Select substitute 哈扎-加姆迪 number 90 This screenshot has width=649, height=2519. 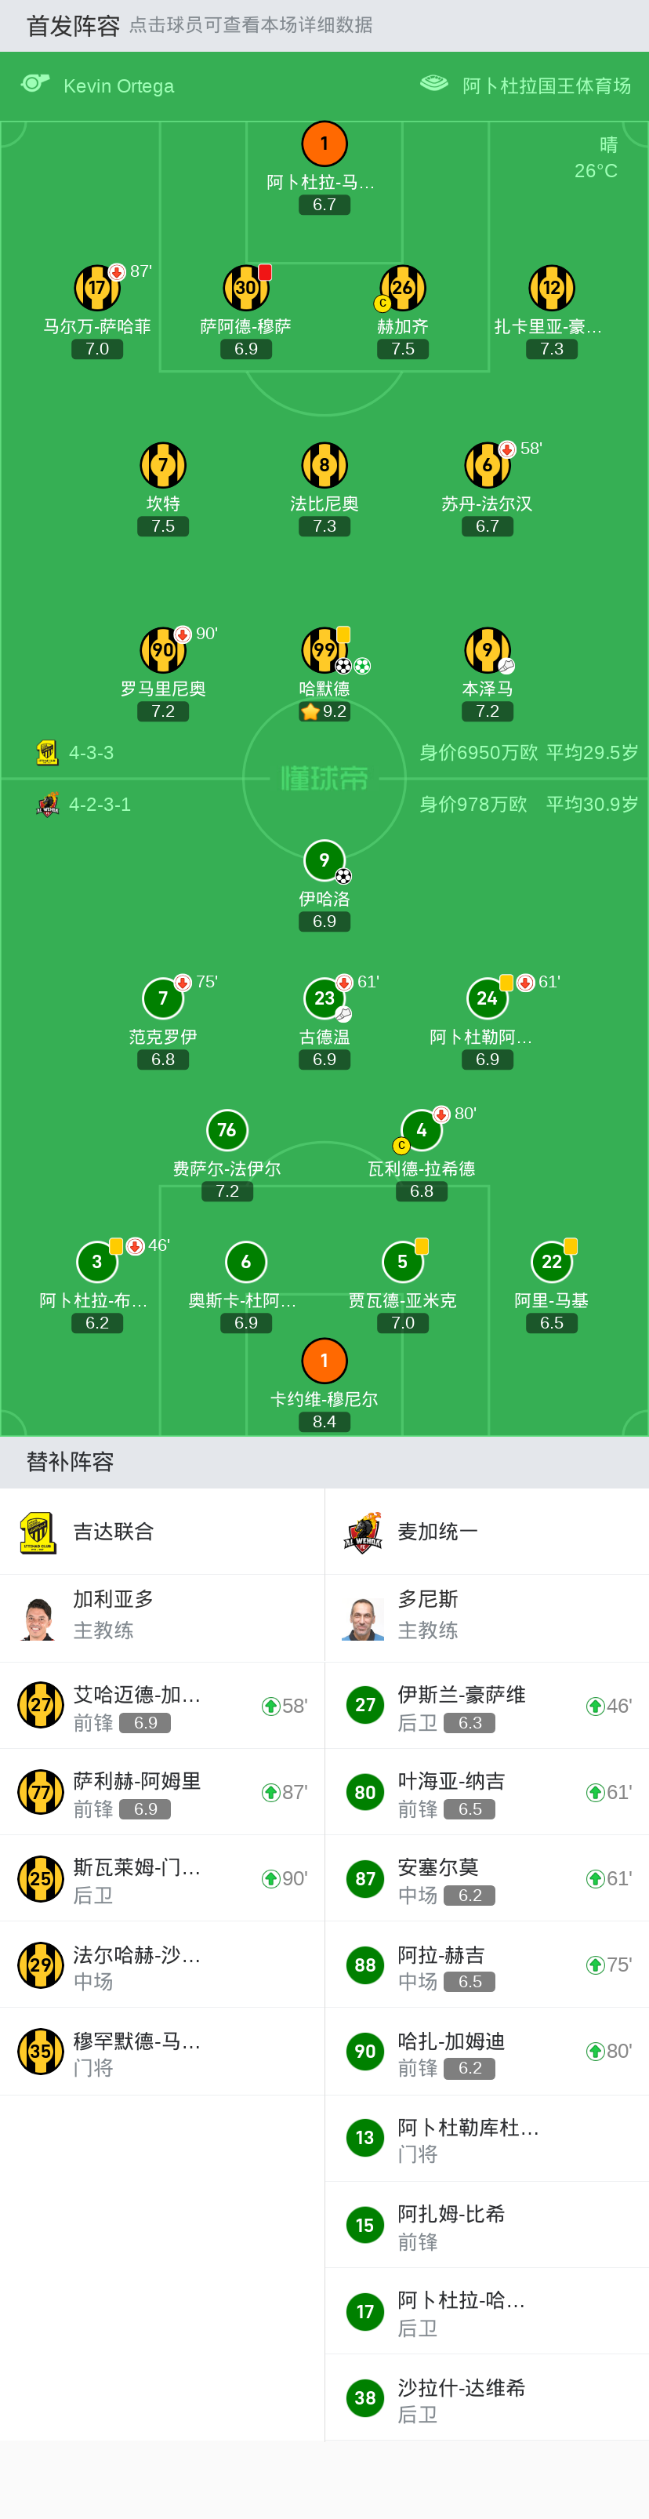[x=487, y=2051]
